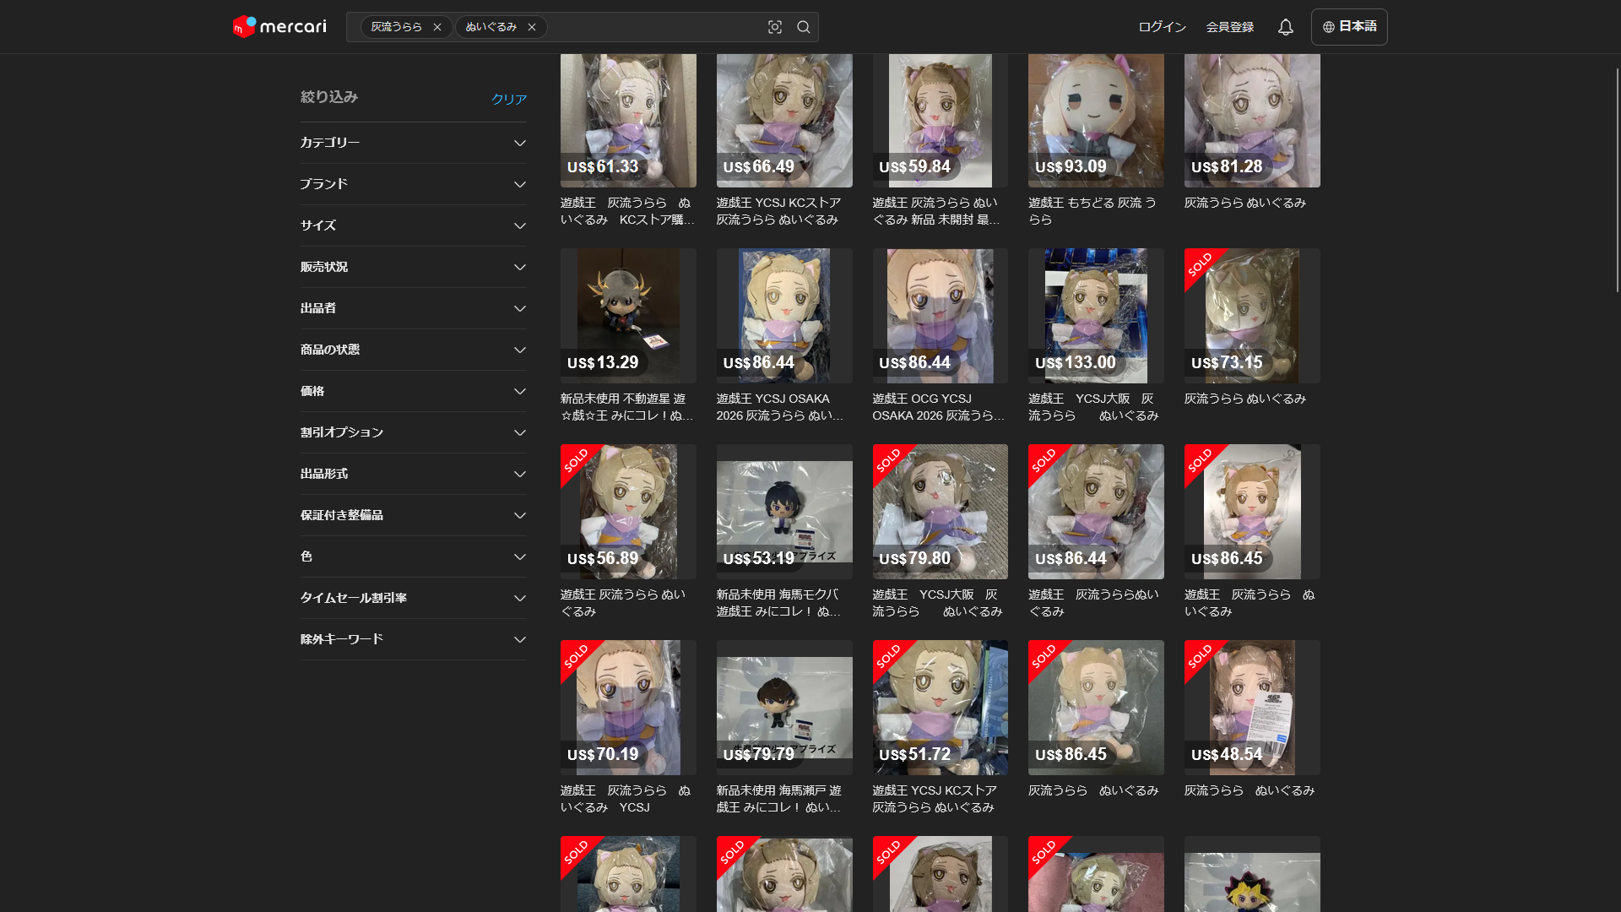
Task: Expand the 出品形式 filter
Action: click(414, 474)
